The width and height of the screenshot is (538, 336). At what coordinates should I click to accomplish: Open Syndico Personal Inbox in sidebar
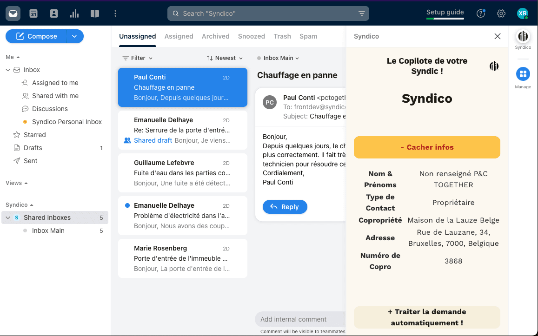pyautogui.click(x=67, y=122)
